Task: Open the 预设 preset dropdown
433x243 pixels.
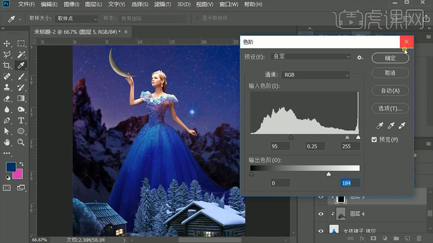Action: tap(311, 57)
